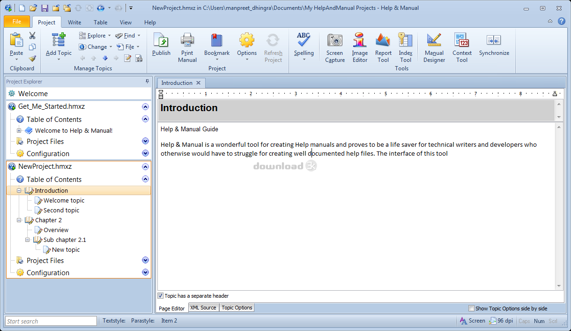Open help with the question mark icon
The image size is (571, 331).
coord(561,21)
